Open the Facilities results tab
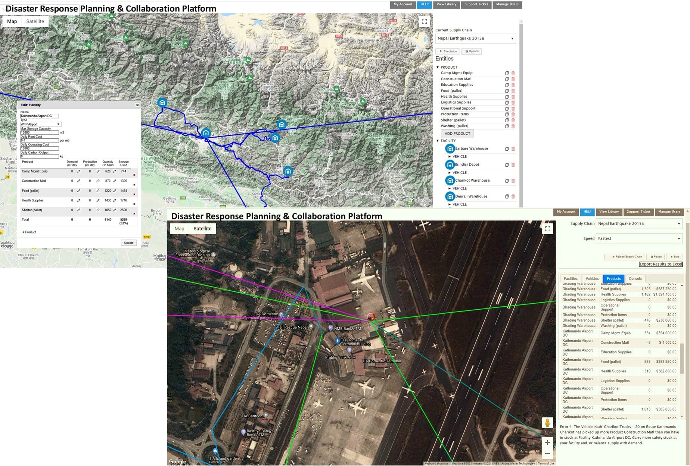690x466 pixels. 571,279
